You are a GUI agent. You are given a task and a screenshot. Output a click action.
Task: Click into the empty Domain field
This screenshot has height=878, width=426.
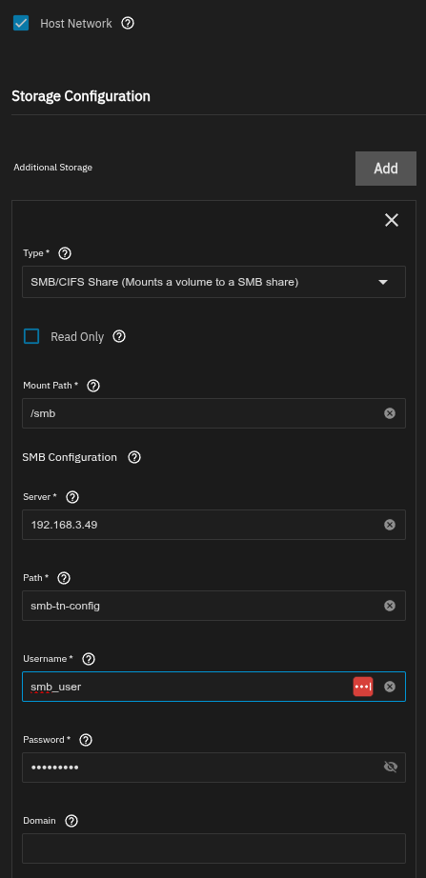tap(213, 848)
